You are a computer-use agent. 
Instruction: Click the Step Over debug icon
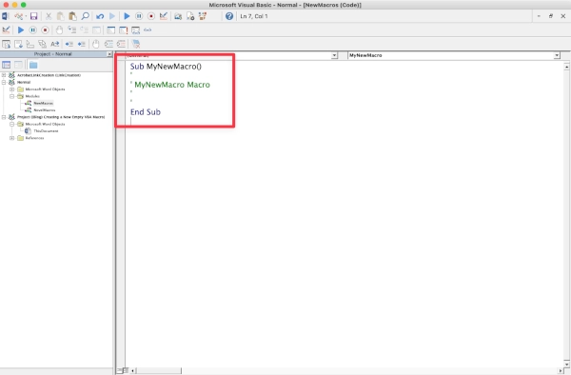(x=85, y=30)
